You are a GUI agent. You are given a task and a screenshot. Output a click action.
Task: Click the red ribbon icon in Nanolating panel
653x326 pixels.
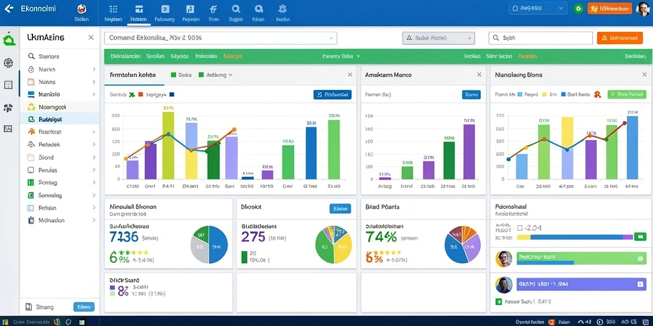coord(596,94)
